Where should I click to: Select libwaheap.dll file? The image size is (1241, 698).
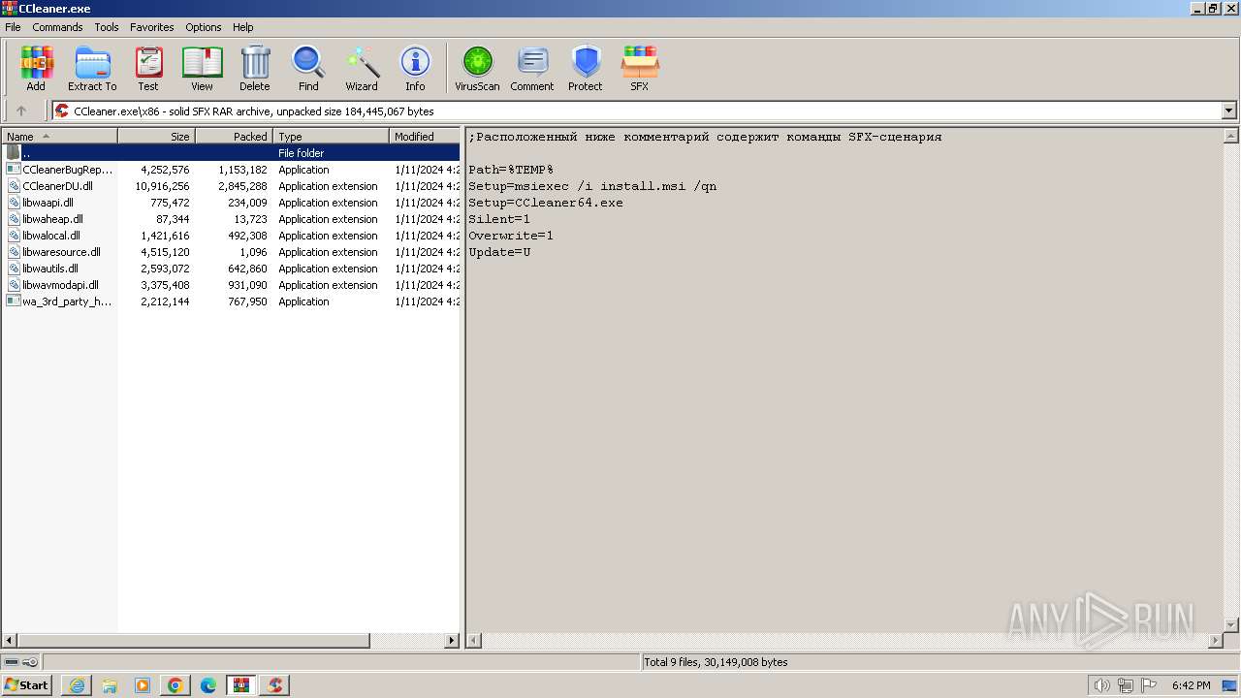tap(231, 219)
